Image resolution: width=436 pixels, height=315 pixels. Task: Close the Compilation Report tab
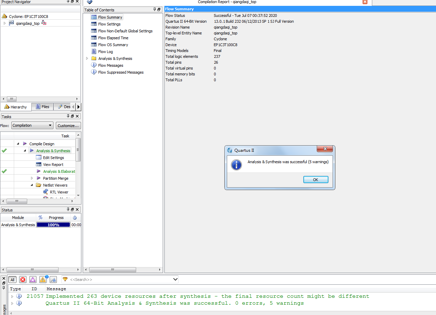coord(365,2)
